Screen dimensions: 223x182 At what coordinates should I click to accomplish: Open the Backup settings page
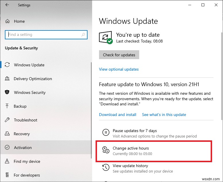(x=20, y=106)
